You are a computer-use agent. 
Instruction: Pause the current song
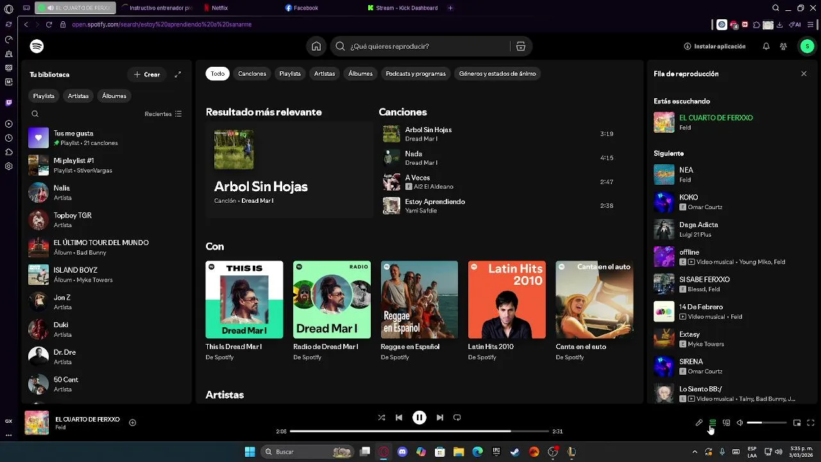click(419, 417)
